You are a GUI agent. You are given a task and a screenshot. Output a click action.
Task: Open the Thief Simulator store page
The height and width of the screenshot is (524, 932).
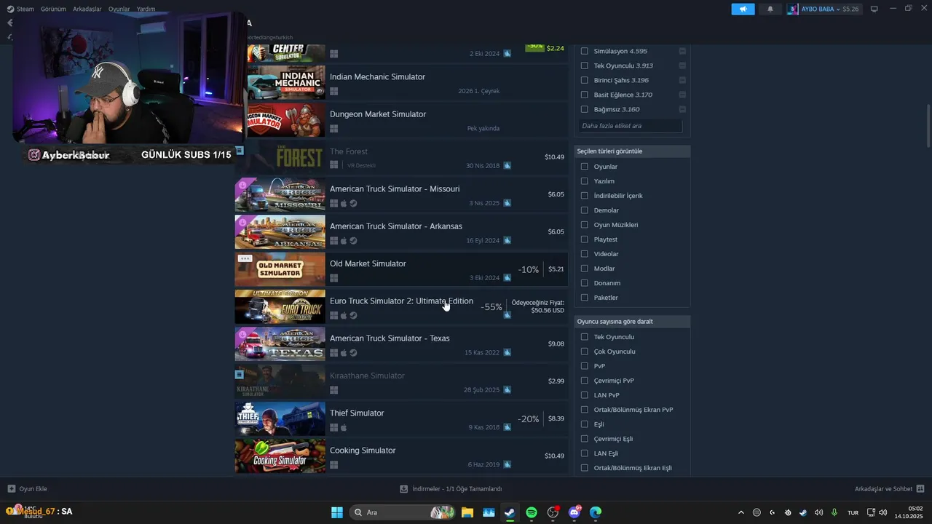tap(401, 419)
